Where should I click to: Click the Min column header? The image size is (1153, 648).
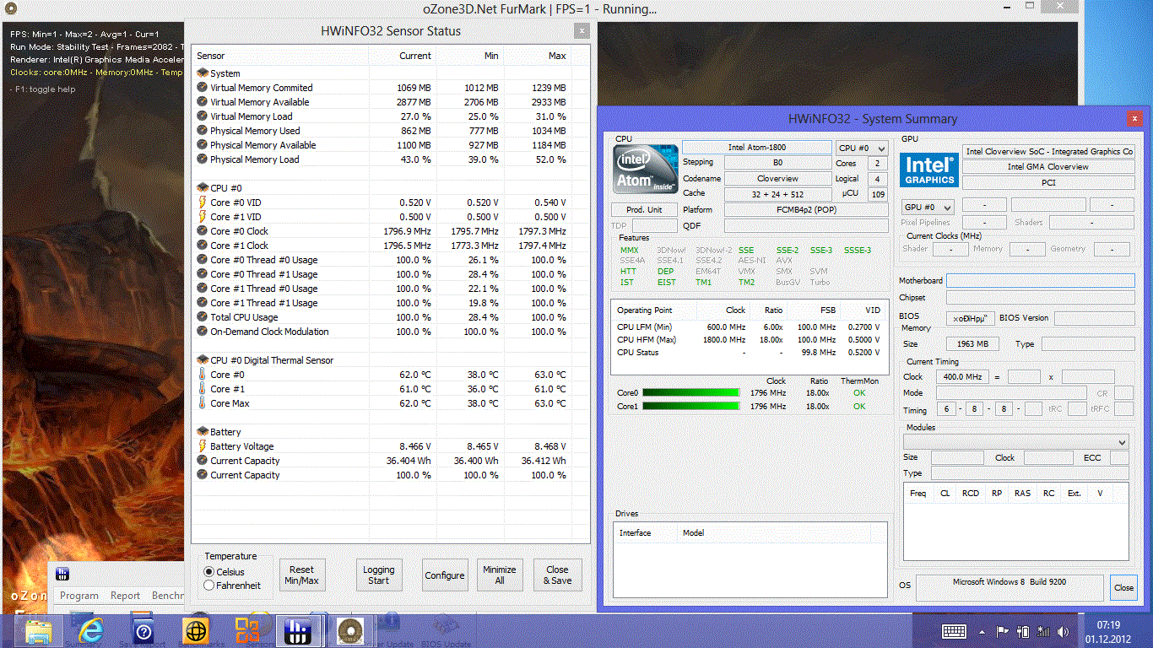470,56
